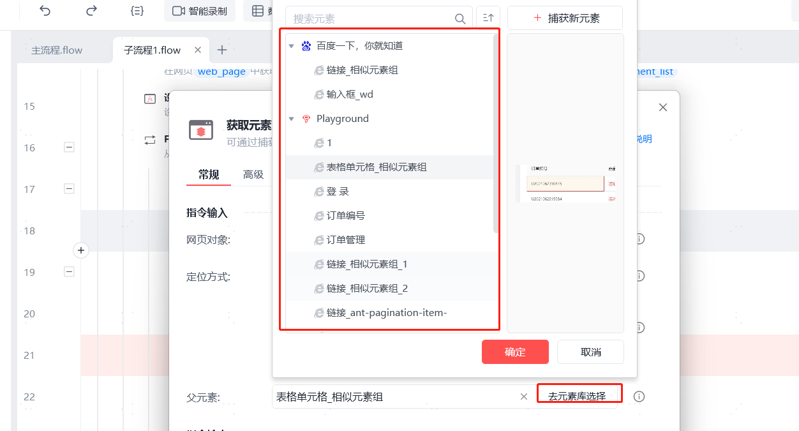
Task: Click the undo arrow icon
Action: coord(45,10)
